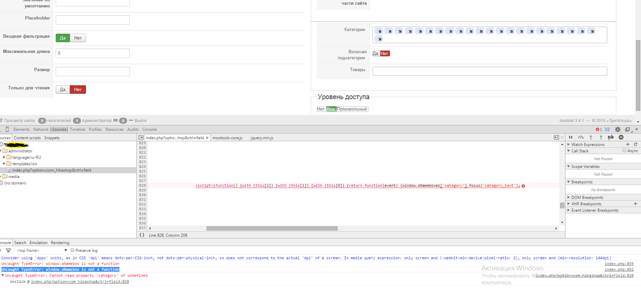The height and width of the screenshot is (297, 641).
Task: Expand Event Listener Breakpoints section
Action: (x=568, y=210)
